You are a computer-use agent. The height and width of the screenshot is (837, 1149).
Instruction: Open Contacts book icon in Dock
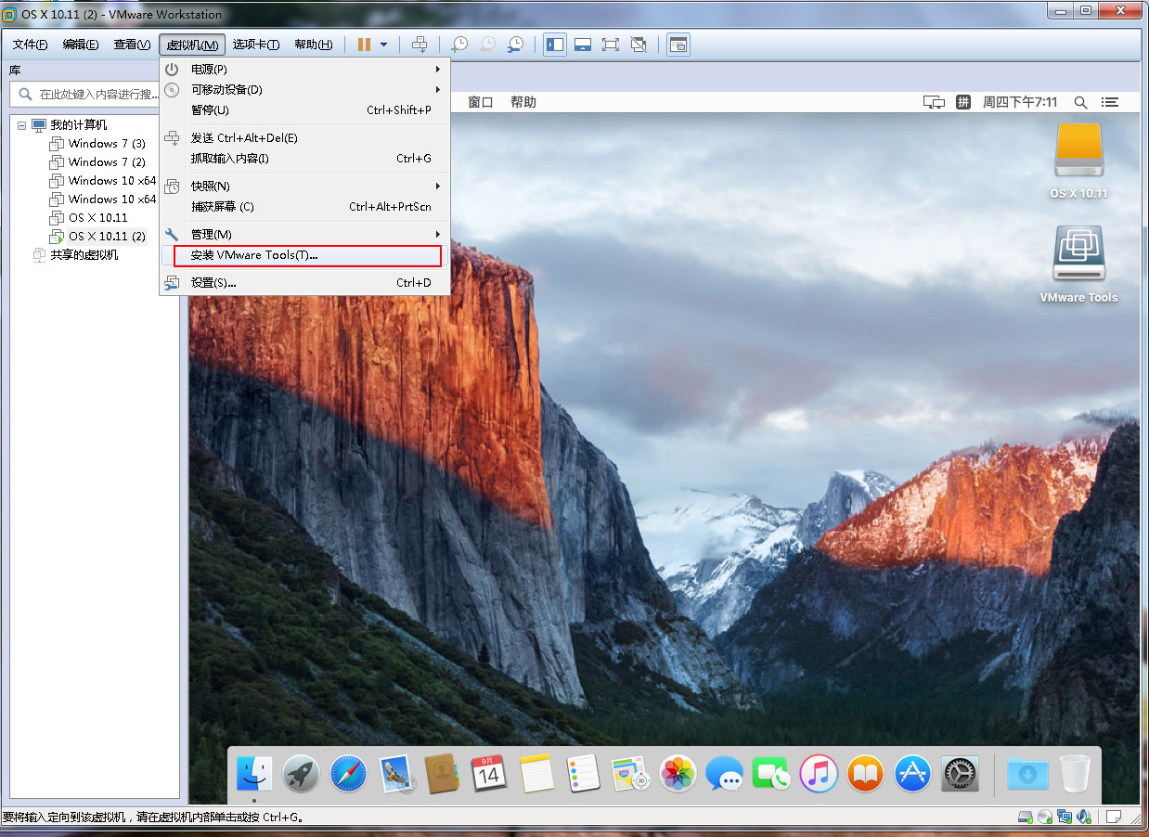coord(443,773)
